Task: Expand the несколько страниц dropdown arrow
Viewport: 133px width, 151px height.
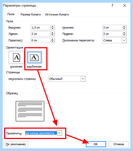Action: 83,79
